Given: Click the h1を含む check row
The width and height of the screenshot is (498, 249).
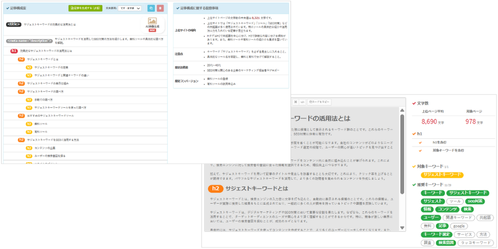Looking at the screenshot, I should click(x=453, y=143).
